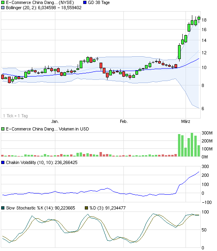Click the green Volumen in USD legend swatch

click(x=3, y=129)
